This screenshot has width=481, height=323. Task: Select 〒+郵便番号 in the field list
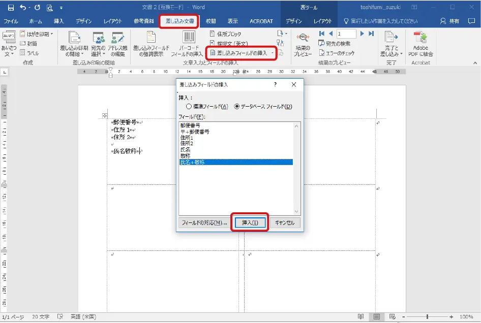pyautogui.click(x=236, y=132)
